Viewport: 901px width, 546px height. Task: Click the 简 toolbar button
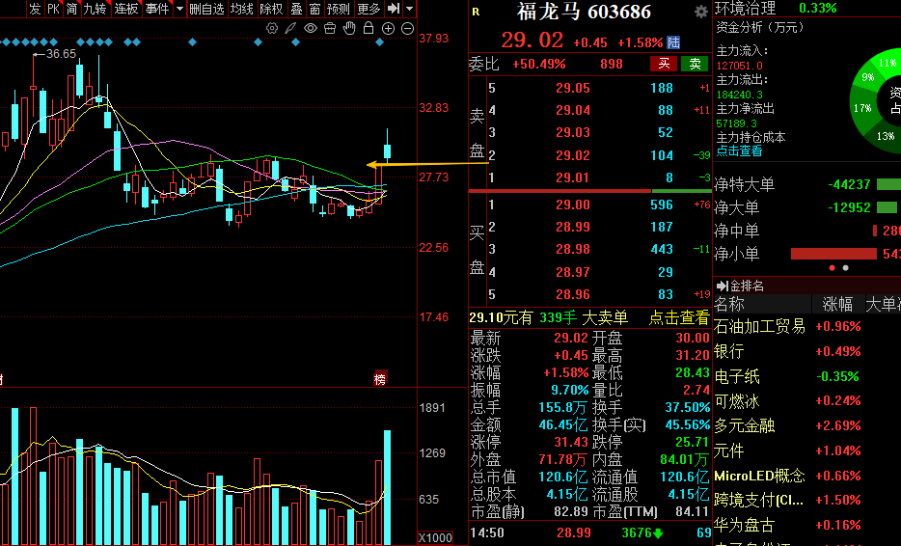[x=71, y=9]
